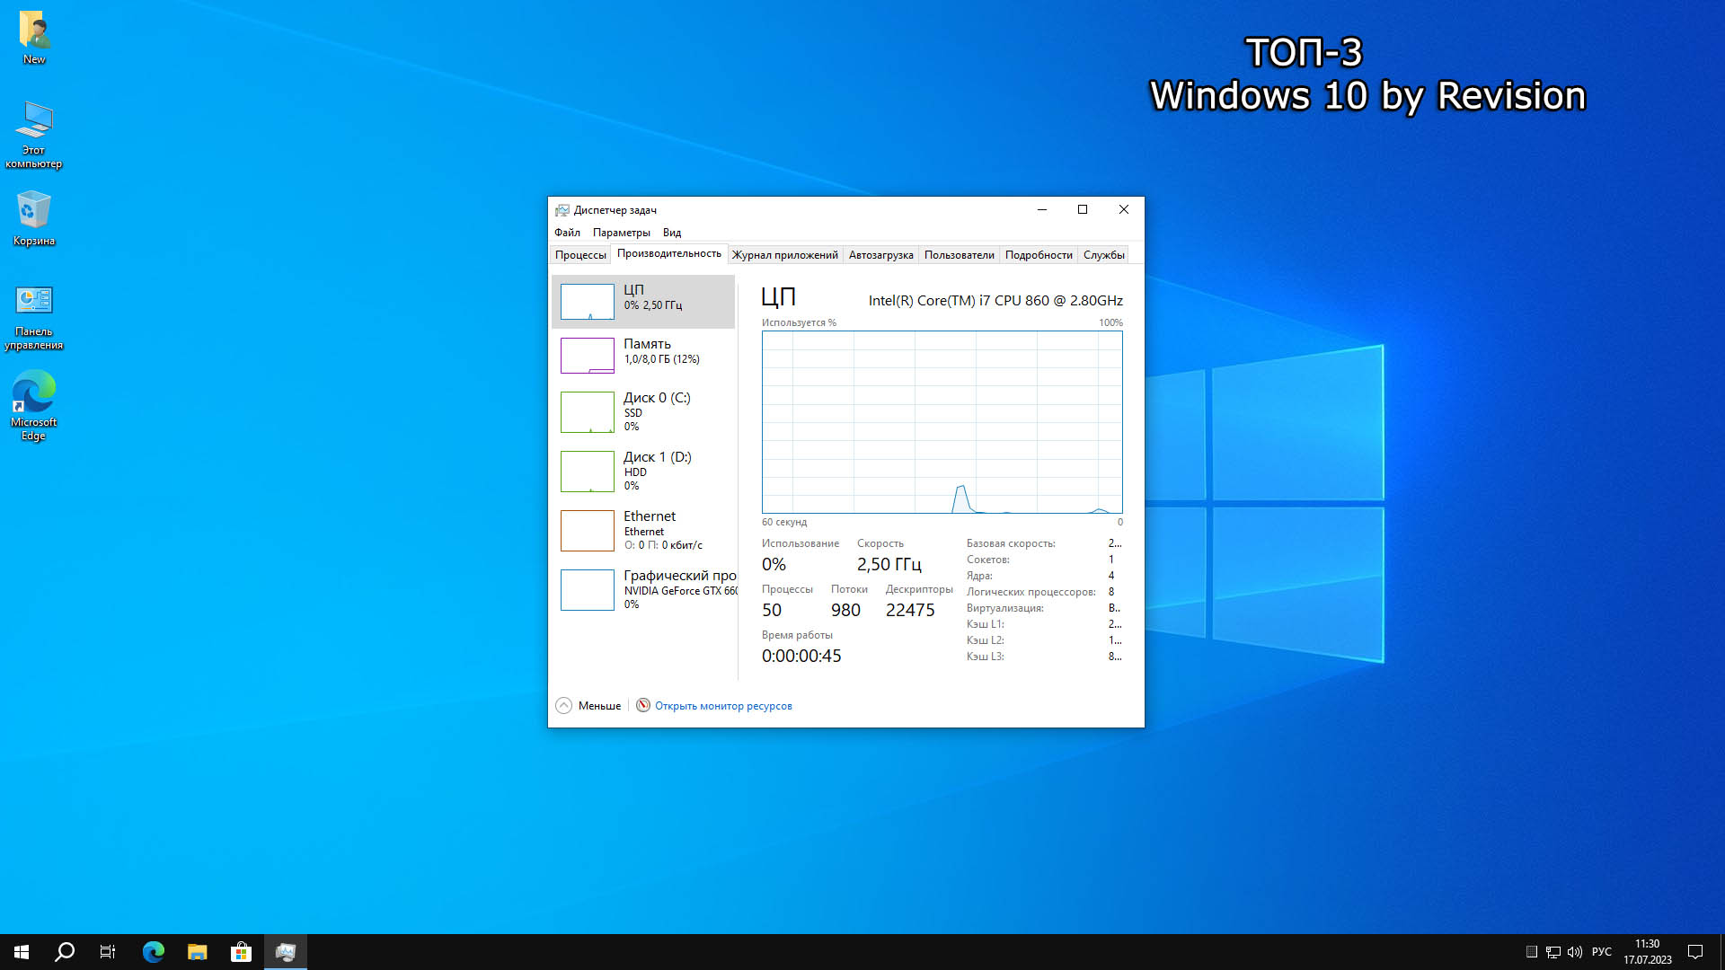Switch to the Автозагрузка tab
This screenshot has height=970, width=1725.
880,255
